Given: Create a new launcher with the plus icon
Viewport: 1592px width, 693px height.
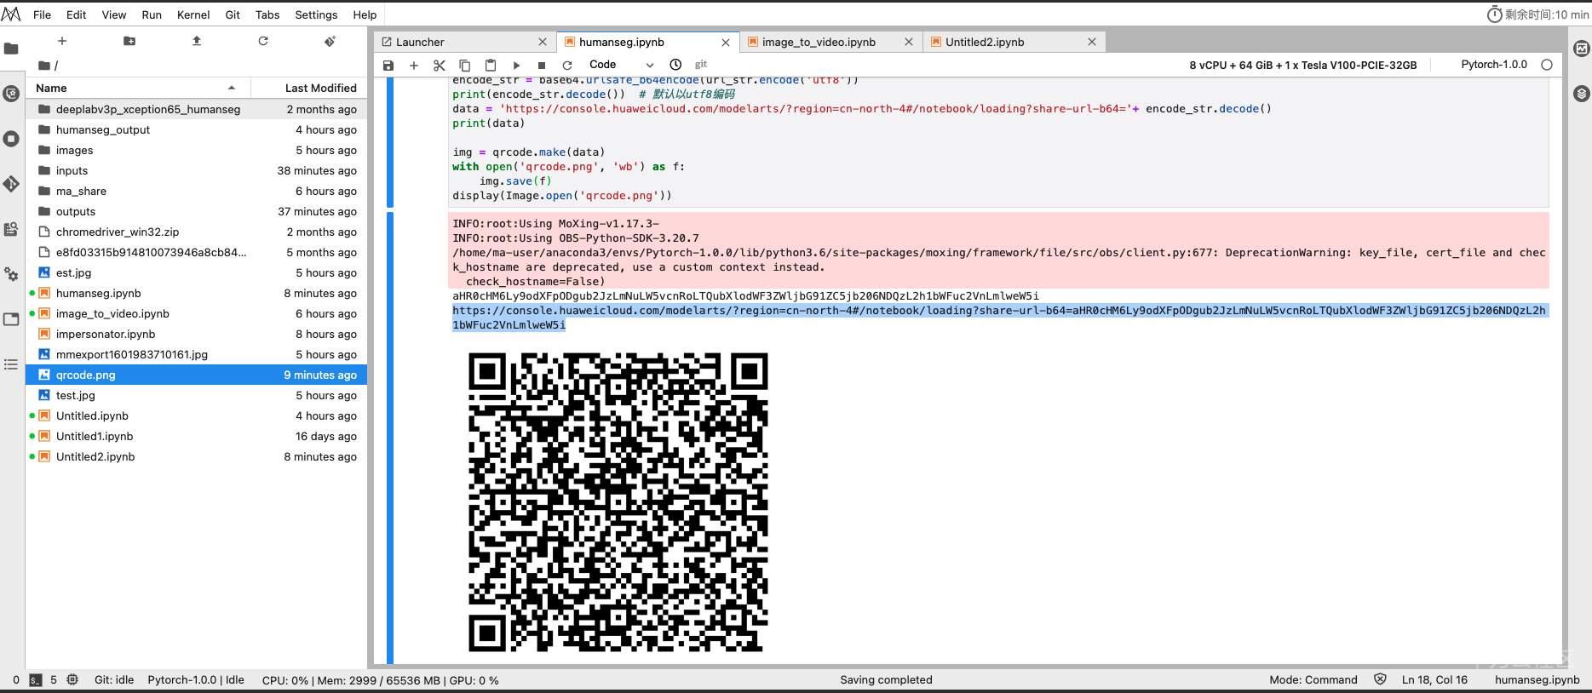Looking at the screenshot, I should (62, 41).
